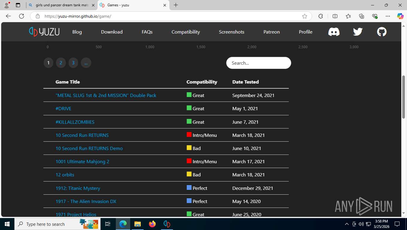
Task: Open 1001 Ultimate Mahjong 2 link
Action: pyautogui.click(x=82, y=161)
